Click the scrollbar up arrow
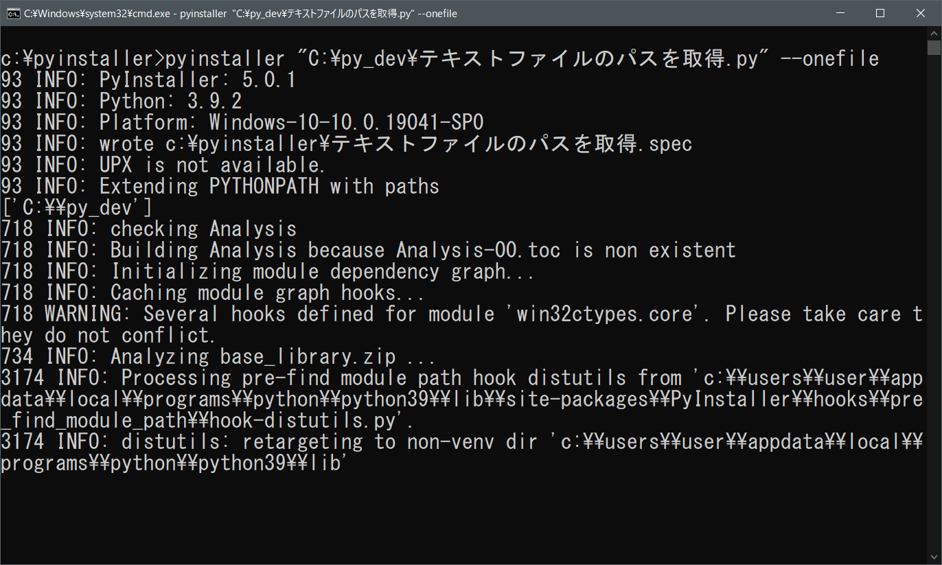The width and height of the screenshot is (942, 565). 934,33
